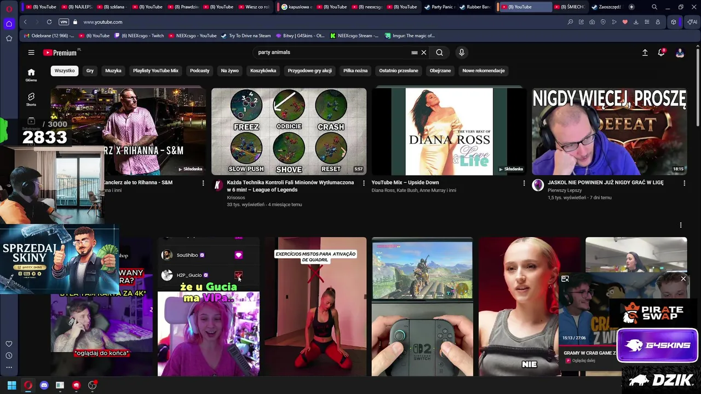Select the Nowe rekomendacje chip

[x=484, y=71]
